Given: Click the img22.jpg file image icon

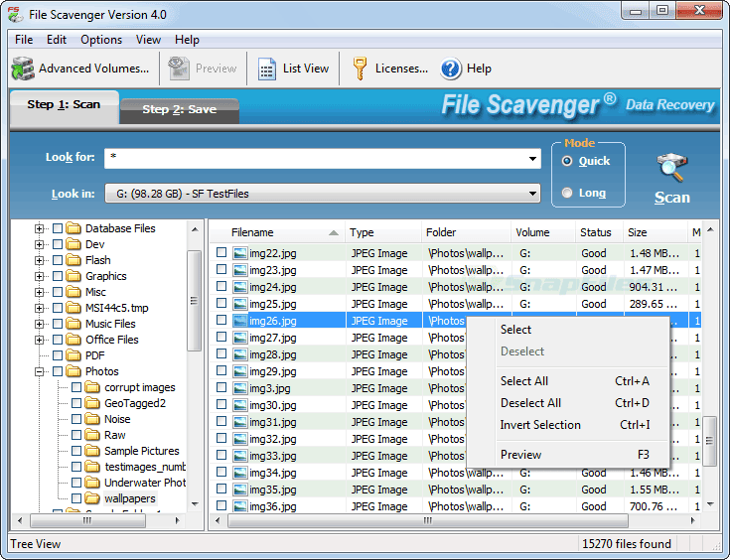Looking at the screenshot, I should pos(240,253).
